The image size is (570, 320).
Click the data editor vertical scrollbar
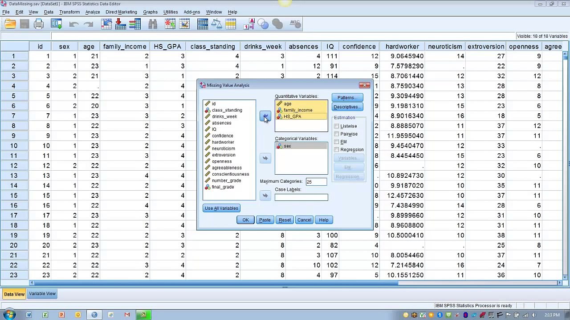(565, 164)
